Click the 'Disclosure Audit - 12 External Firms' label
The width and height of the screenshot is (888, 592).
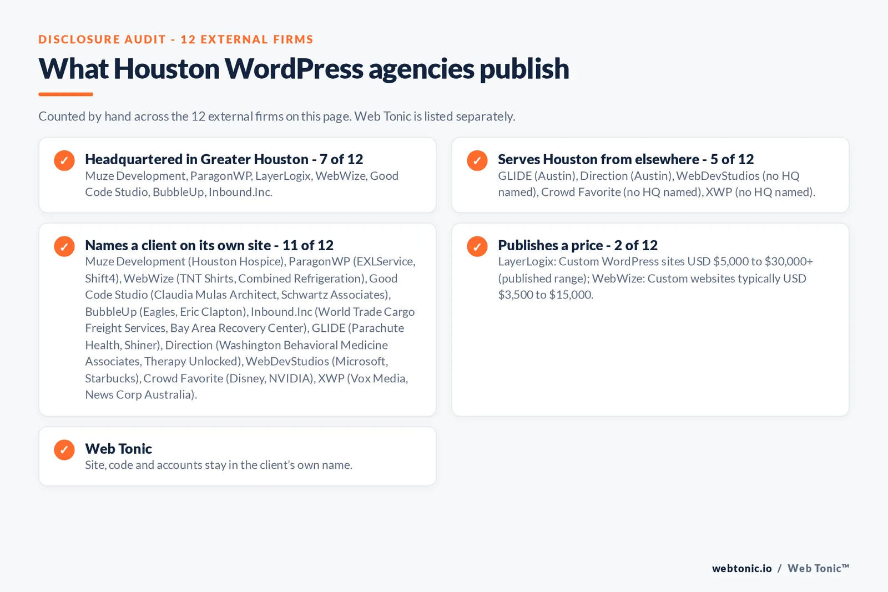point(176,39)
